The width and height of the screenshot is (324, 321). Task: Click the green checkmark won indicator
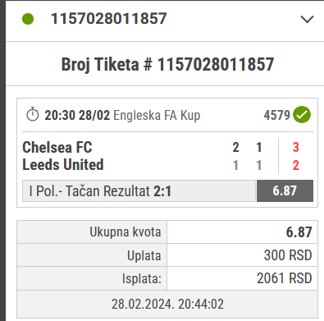click(302, 115)
